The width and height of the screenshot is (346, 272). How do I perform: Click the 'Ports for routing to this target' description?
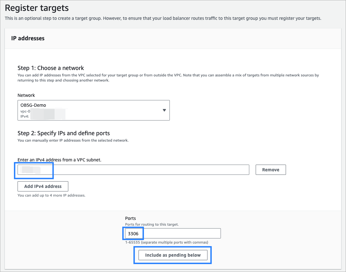coord(152,224)
